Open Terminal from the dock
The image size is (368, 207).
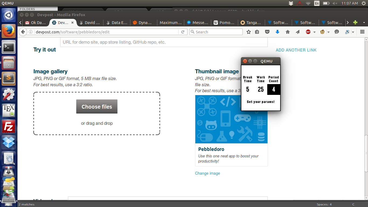9,47
